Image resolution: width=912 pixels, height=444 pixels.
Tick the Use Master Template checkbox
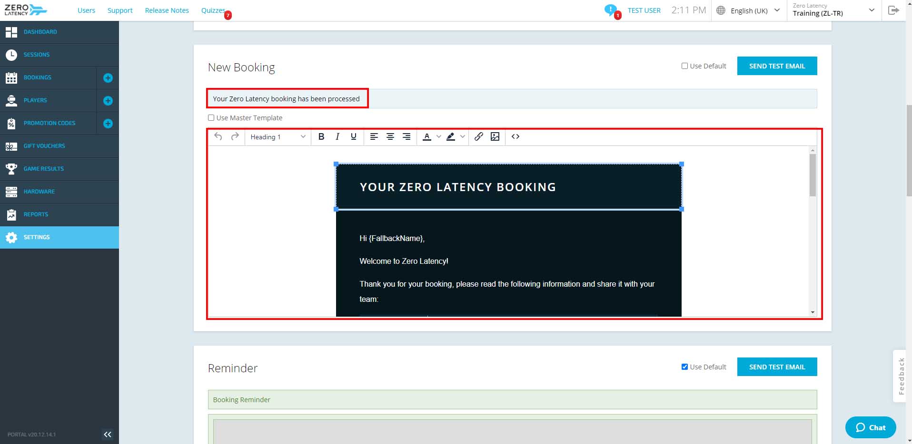211,118
